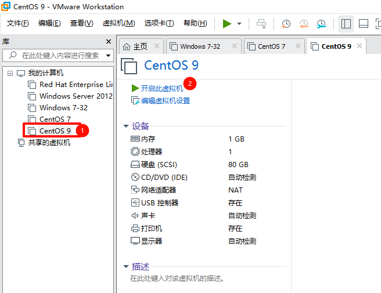Click the 开启此虚拟机 link
381x293 pixels.
point(162,88)
